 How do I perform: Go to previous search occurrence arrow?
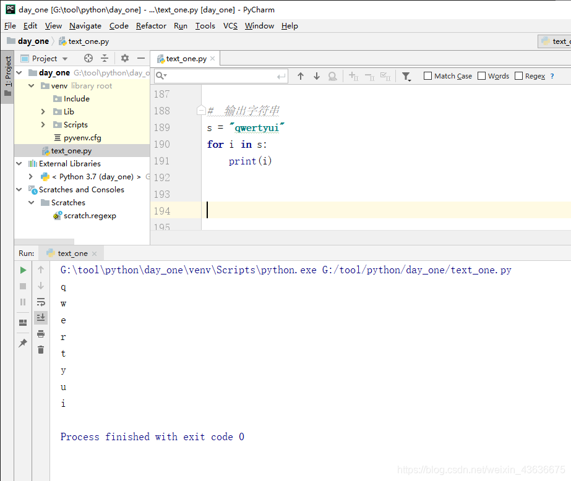[x=301, y=76]
